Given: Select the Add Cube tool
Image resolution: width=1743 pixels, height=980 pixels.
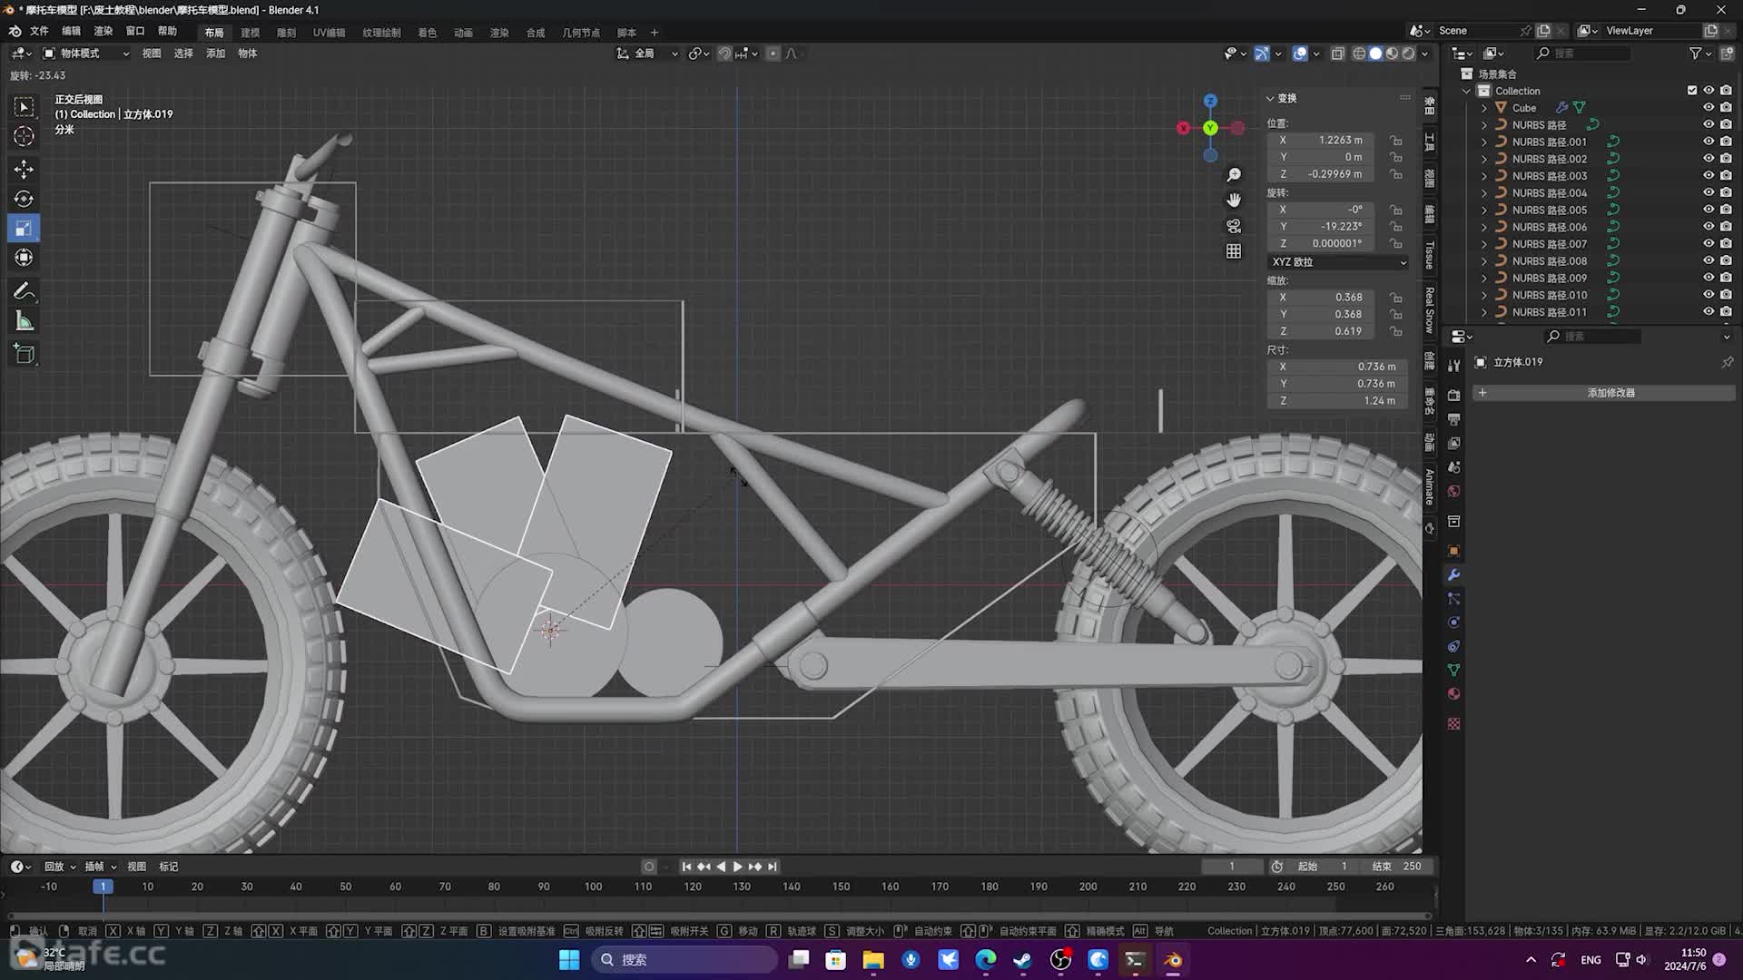Looking at the screenshot, I should tap(25, 354).
